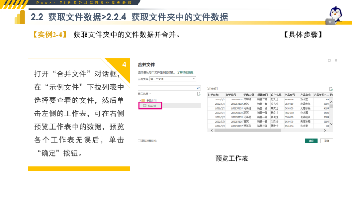Click the refresh icon beside 显示选项
This screenshot has height=198, width=352.
199,94
